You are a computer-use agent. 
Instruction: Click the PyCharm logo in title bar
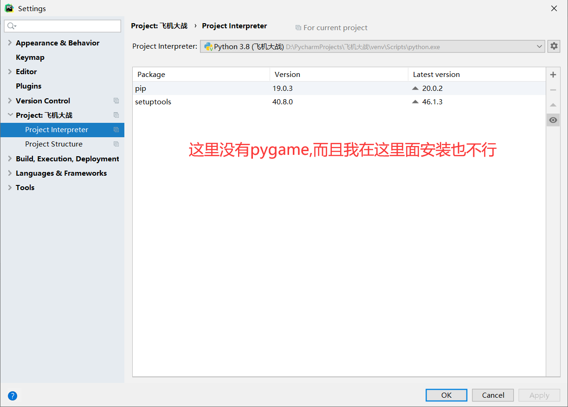click(9, 8)
